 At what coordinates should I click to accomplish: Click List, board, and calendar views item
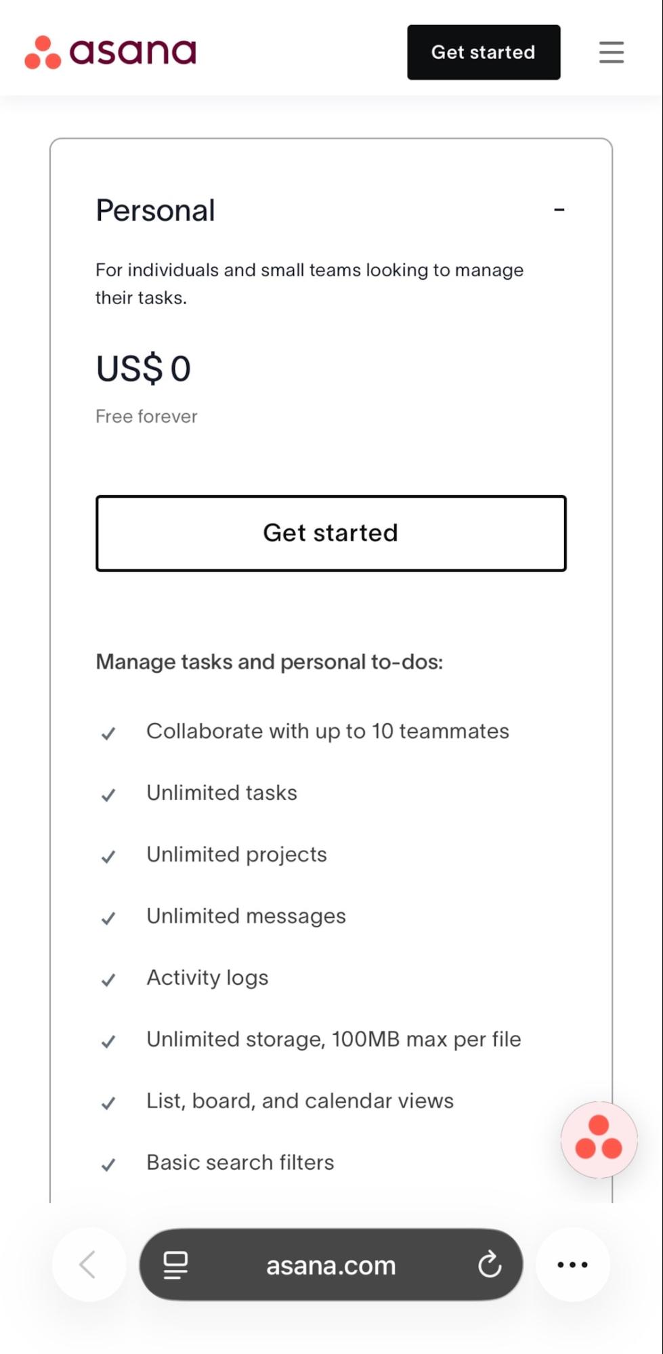(299, 1101)
